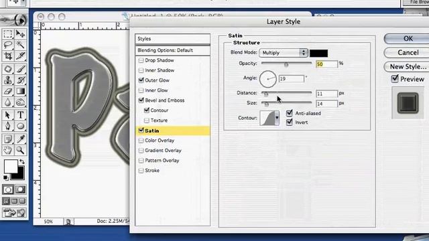Screen dimensions: 429x241
Task: Enable the Stroke checkbox
Action: pyautogui.click(x=141, y=171)
